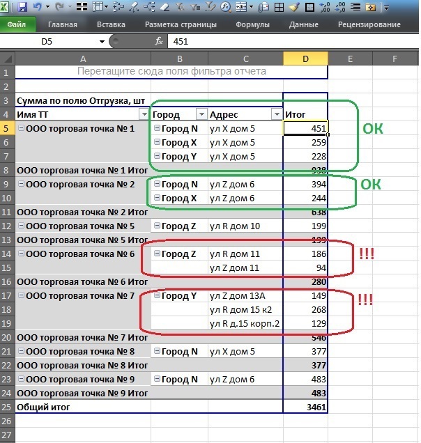Click the eraser clear icon
Image resolution: width=421 pixels, height=443 pixels.
pos(164,7)
